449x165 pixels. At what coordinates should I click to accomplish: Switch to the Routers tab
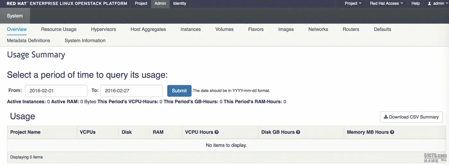tap(351, 29)
